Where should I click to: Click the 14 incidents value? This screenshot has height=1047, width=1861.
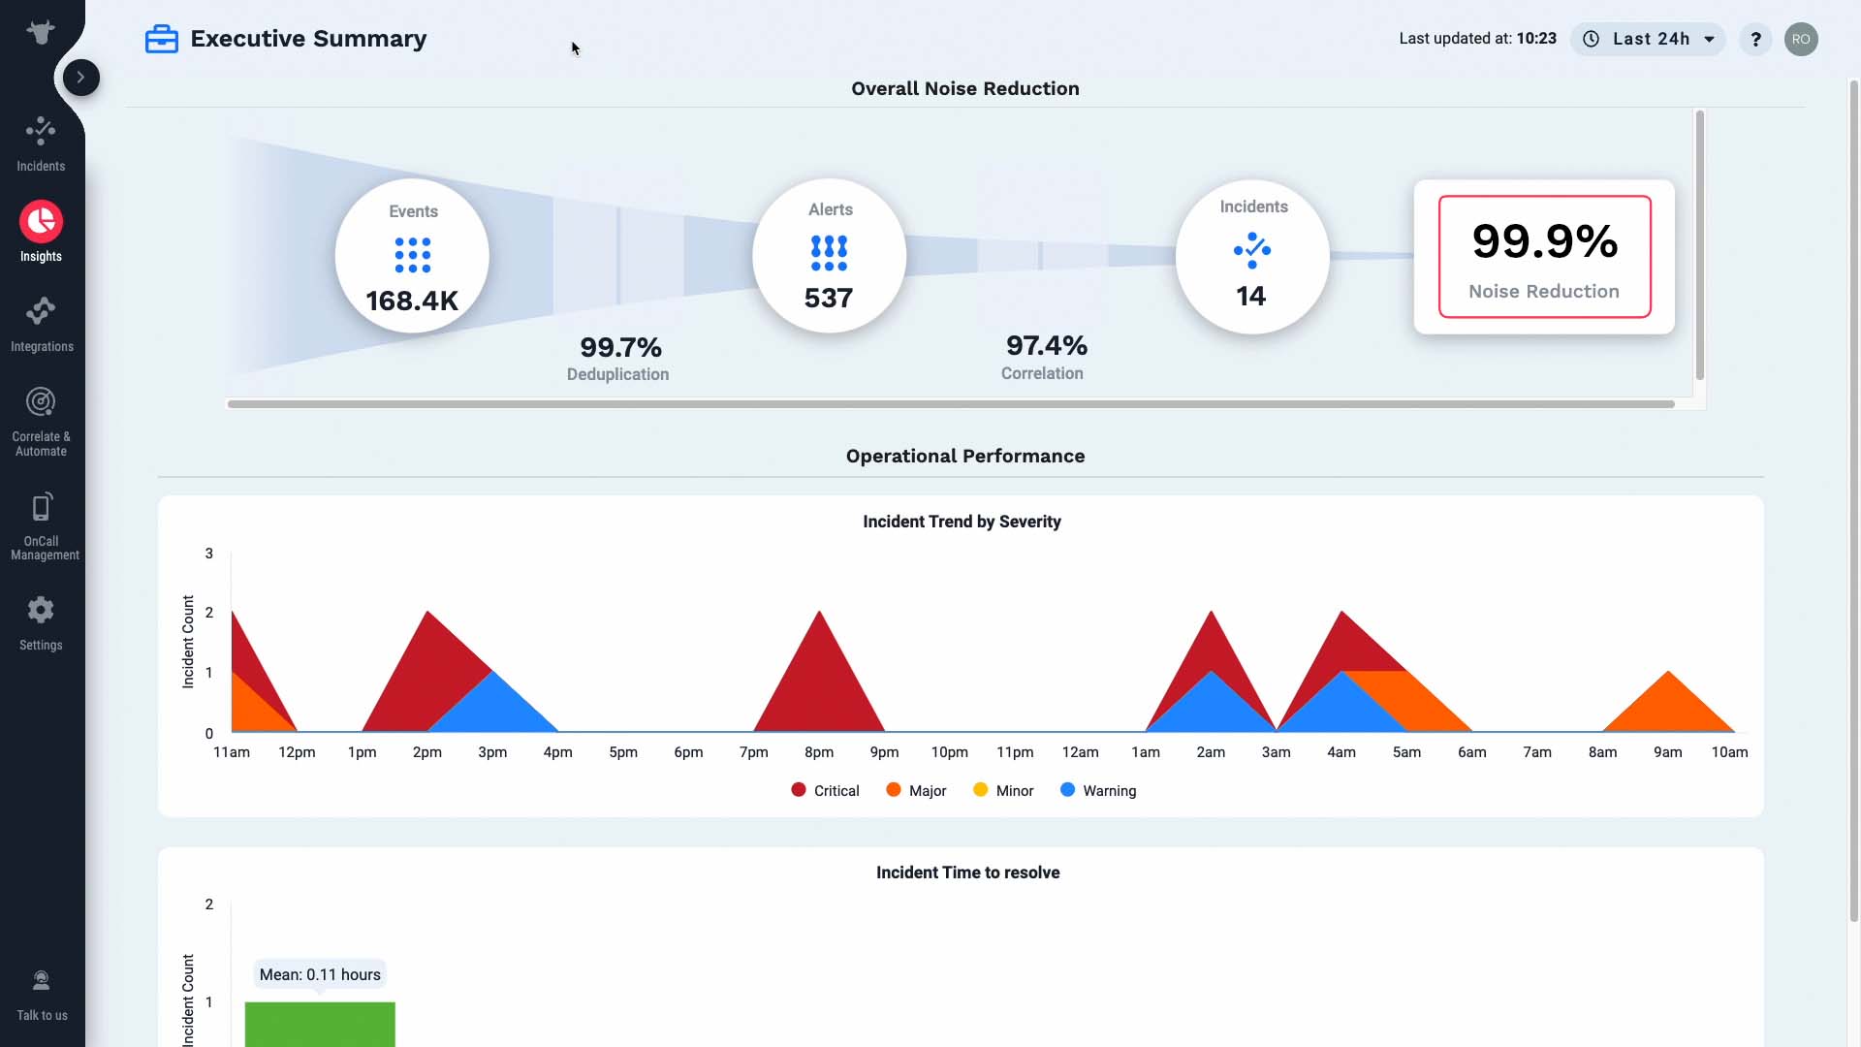pyautogui.click(x=1251, y=296)
